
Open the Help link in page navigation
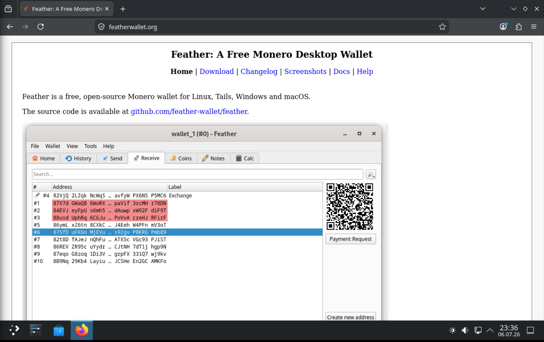(x=365, y=71)
